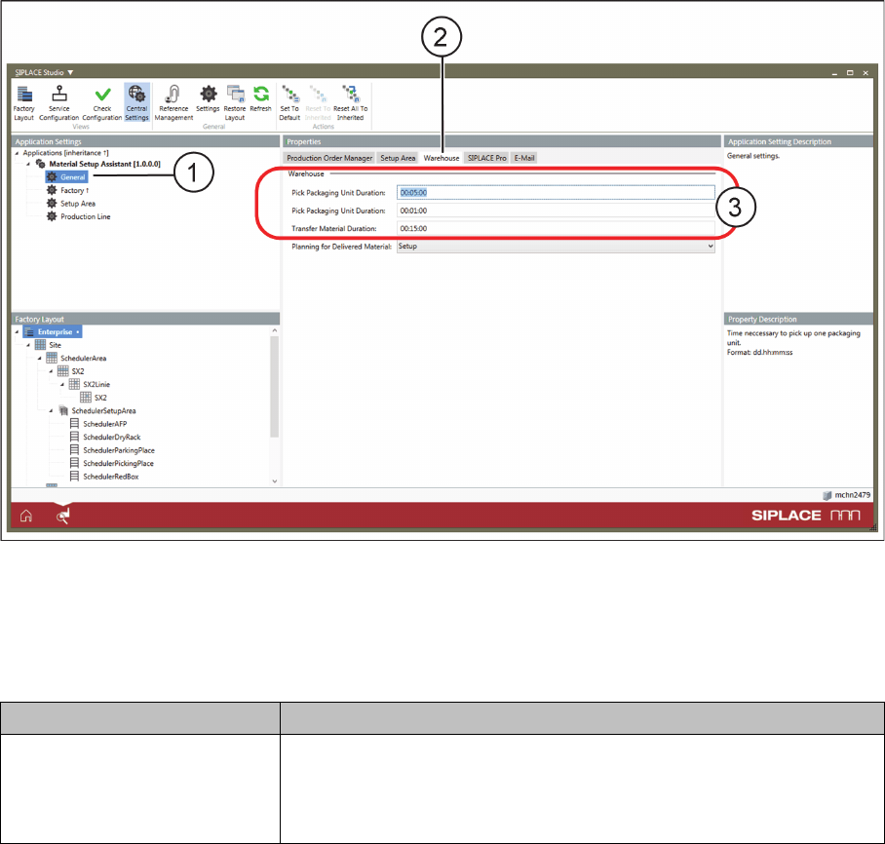Select Material Setup Assistant [1.0.0.0] node
Image resolution: width=885 pixels, height=844 pixels.
(98, 165)
